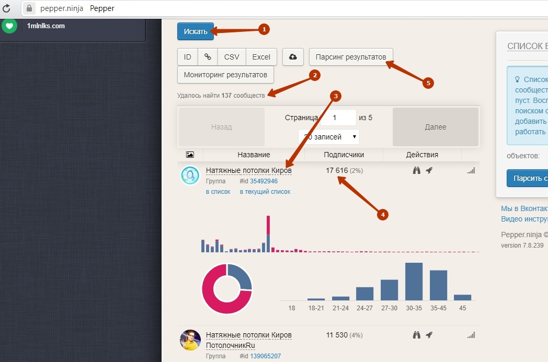Click Парсинг результатов button
This screenshot has width=548, height=362.
351,57
